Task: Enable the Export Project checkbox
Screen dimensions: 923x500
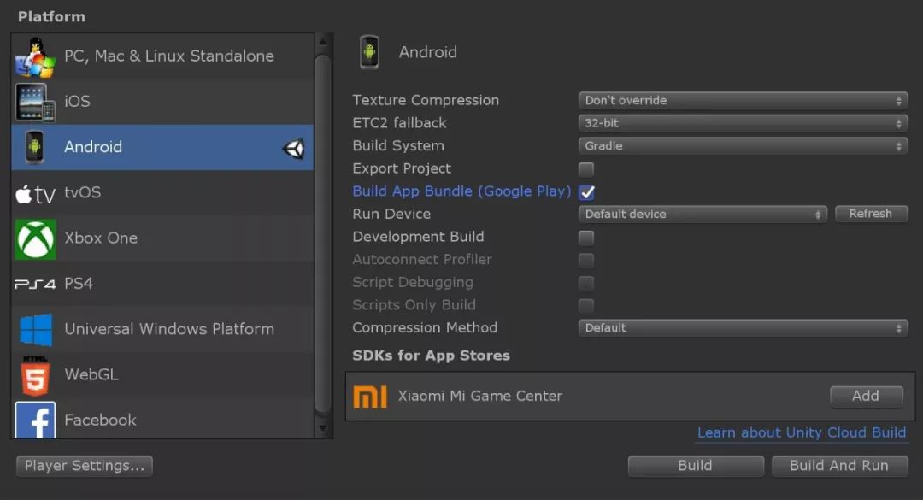Action: (586, 169)
